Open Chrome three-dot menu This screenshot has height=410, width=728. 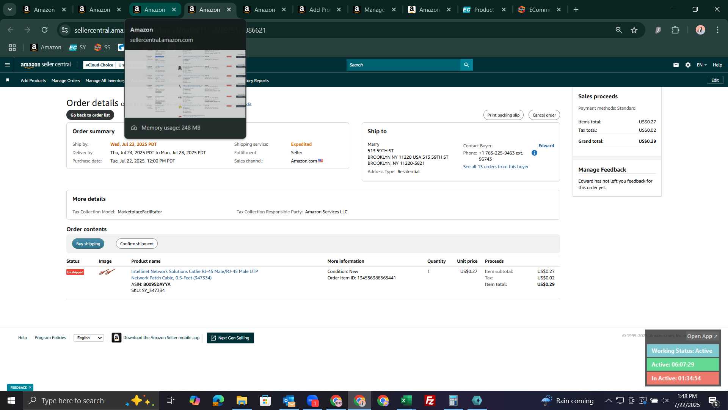click(717, 30)
